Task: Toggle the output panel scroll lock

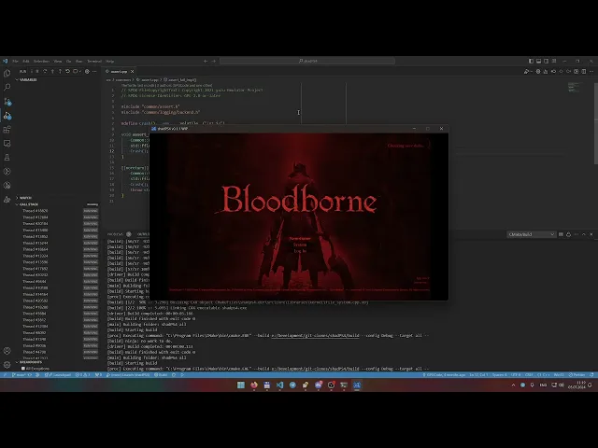Action: (568, 234)
